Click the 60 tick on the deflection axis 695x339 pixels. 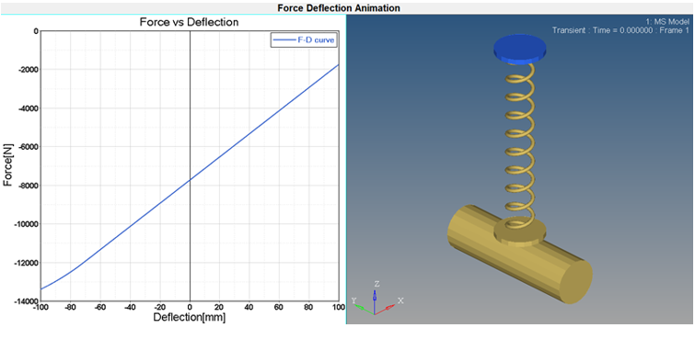tap(279, 307)
